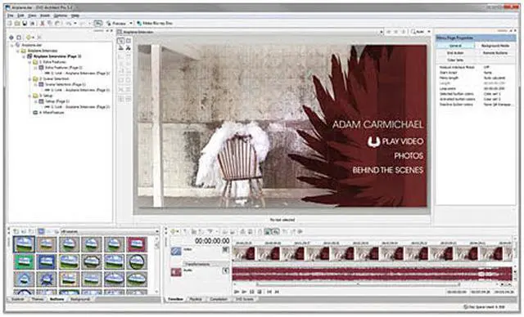The image size is (524, 317).
Task: Click the play button in timeline transport
Action: click(244, 292)
